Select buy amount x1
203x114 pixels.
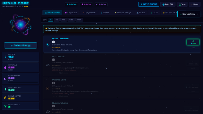pyautogui.click(x=50, y=20)
